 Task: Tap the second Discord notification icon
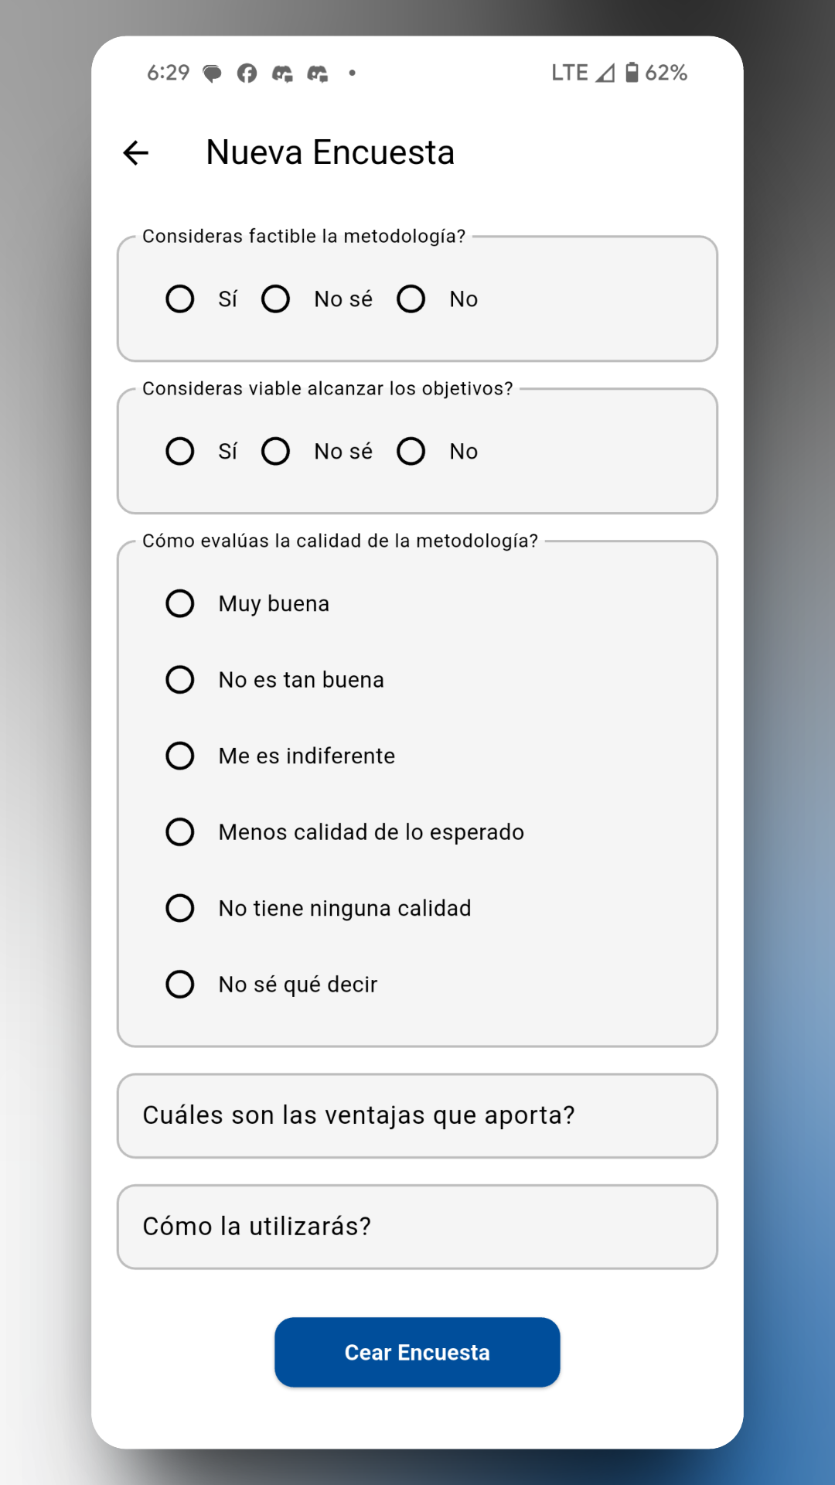pyautogui.click(x=319, y=73)
